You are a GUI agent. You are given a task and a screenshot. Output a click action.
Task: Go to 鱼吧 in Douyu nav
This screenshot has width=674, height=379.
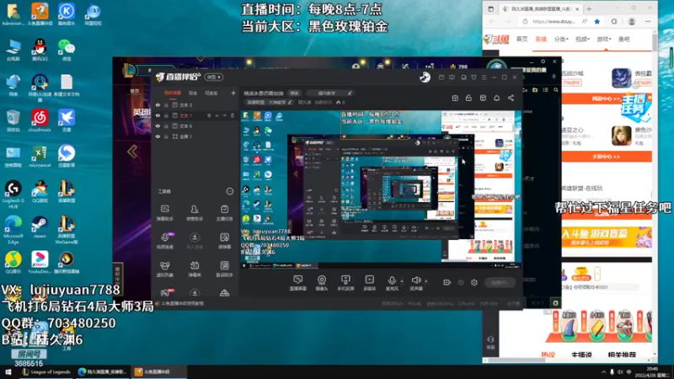(623, 39)
